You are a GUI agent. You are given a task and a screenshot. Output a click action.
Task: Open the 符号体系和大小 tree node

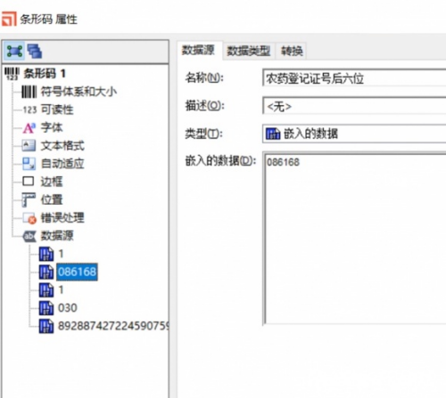point(78,92)
